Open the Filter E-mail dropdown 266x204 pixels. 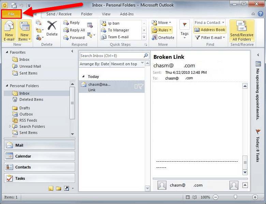210,38
